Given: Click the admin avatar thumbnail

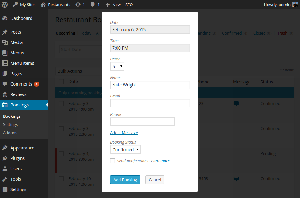Looking at the screenshot, I should coord(295,5).
